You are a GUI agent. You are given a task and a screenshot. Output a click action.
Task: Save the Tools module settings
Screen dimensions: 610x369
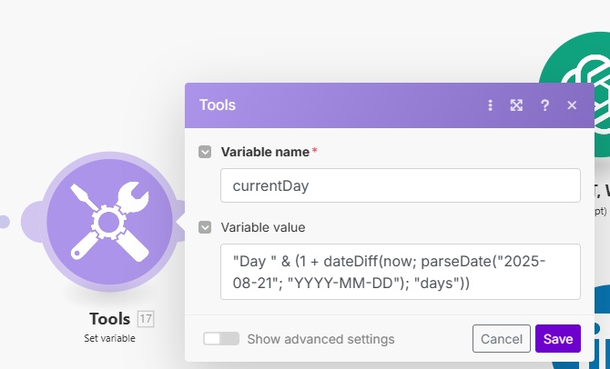(557, 339)
